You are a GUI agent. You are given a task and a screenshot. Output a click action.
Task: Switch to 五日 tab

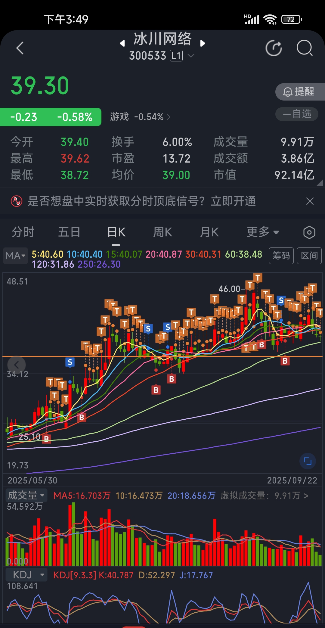pyautogui.click(x=69, y=232)
